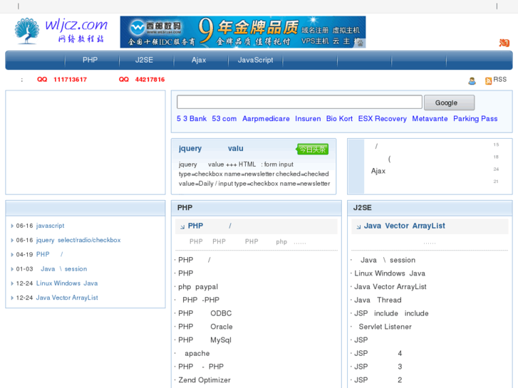Open Linux Windows Java in J2SE list
The width and height of the screenshot is (518, 388).
390,273
